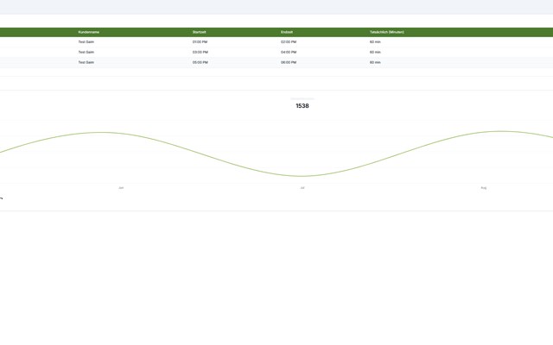Click the Kundenname column header
This screenshot has width=553, height=345.
pyautogui.click(x=88, y=32)
